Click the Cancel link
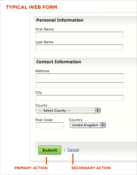Screen dimensions: 137x175 [x=73, y=150]
